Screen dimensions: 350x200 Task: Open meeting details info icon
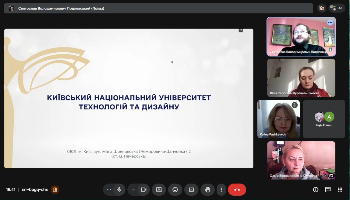pyautogui.click(x=316, y=190)
